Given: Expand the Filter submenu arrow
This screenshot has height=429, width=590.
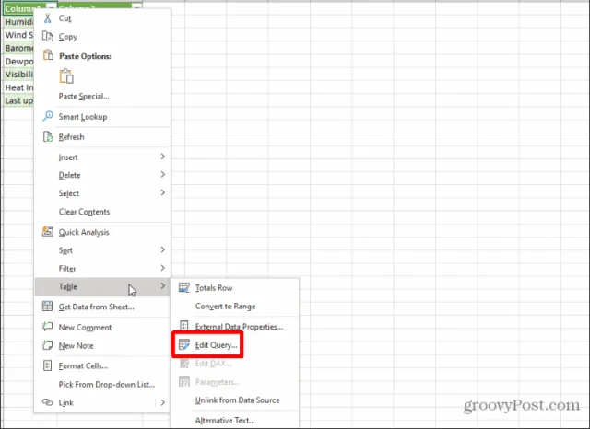Looking at the screenshot, I should [162, 268].
